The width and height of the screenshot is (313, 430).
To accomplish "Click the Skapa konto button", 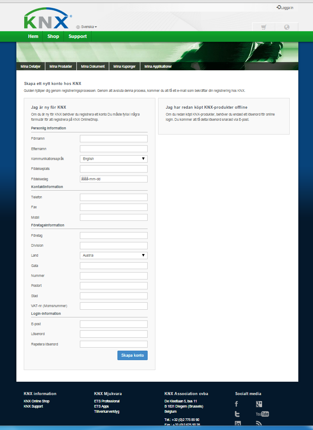I will pos(133,355).
